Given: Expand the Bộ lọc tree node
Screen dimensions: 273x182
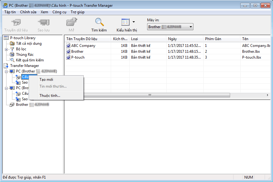Looking at the screenshot, I should (6, 49).
